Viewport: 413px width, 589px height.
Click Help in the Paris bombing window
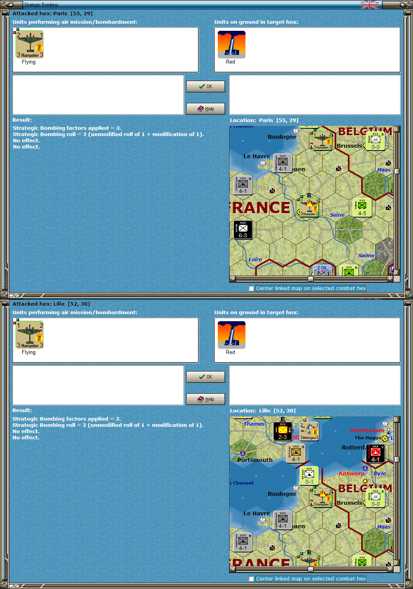tap(206, 109)
